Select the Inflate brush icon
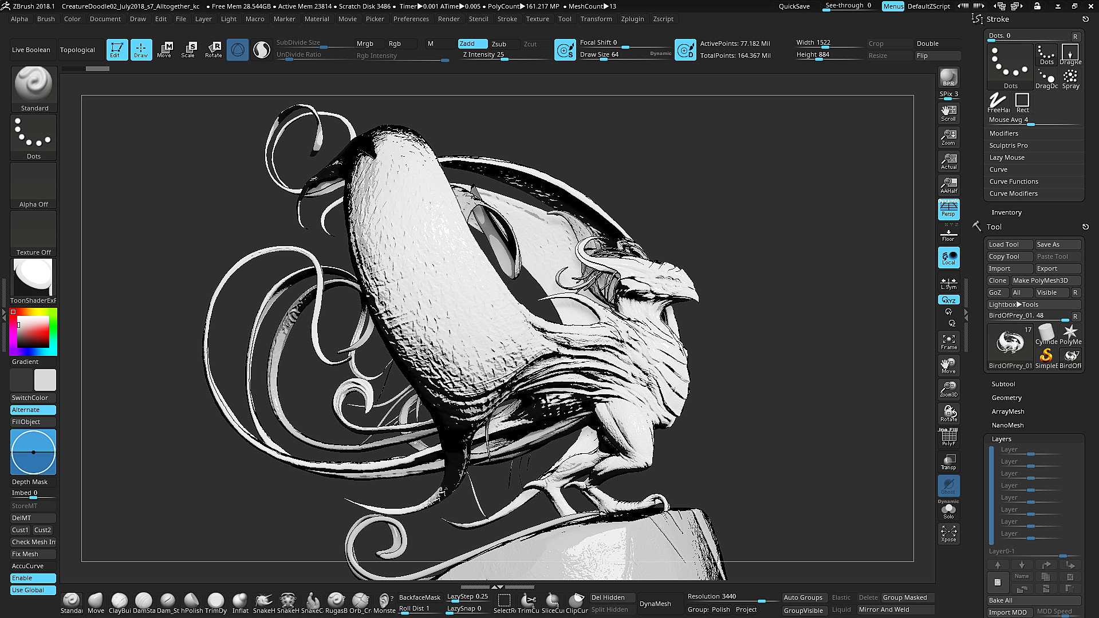Viewport: 1099px width, 618px height. 240,603
